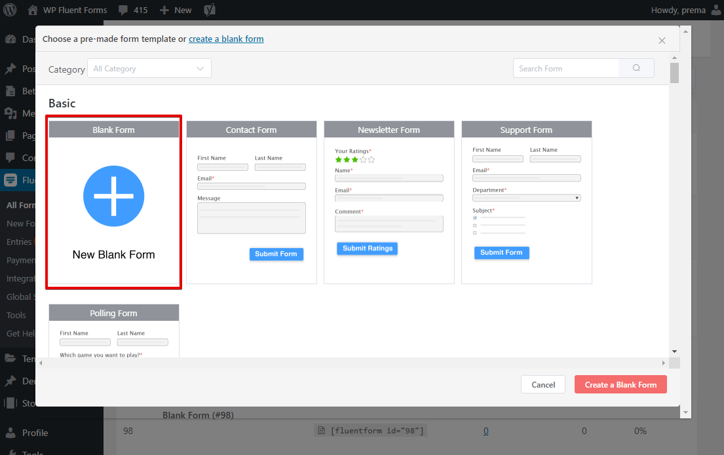Click the scroll left arrow of template list

click(41, 363)
